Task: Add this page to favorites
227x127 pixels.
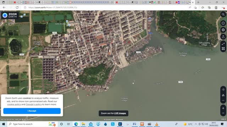Action: point(195,7)
